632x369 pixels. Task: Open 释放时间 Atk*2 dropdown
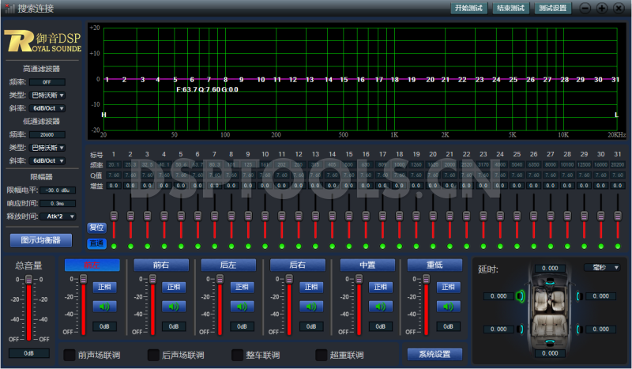pyautogui.click(x=58, y=217)
